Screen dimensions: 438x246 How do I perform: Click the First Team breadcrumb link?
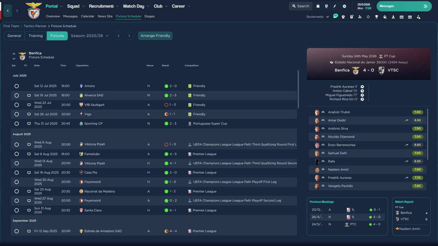[11, 26]
